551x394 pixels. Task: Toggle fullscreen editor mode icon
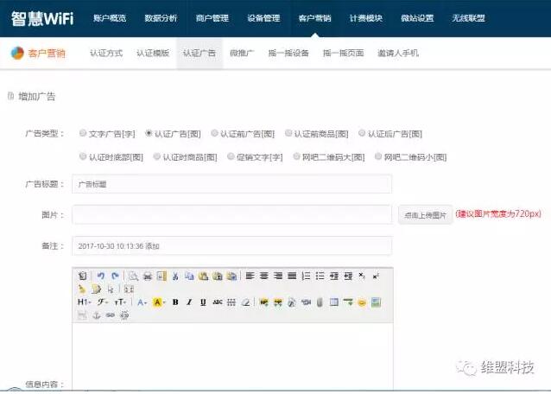(x=129, y=289)
